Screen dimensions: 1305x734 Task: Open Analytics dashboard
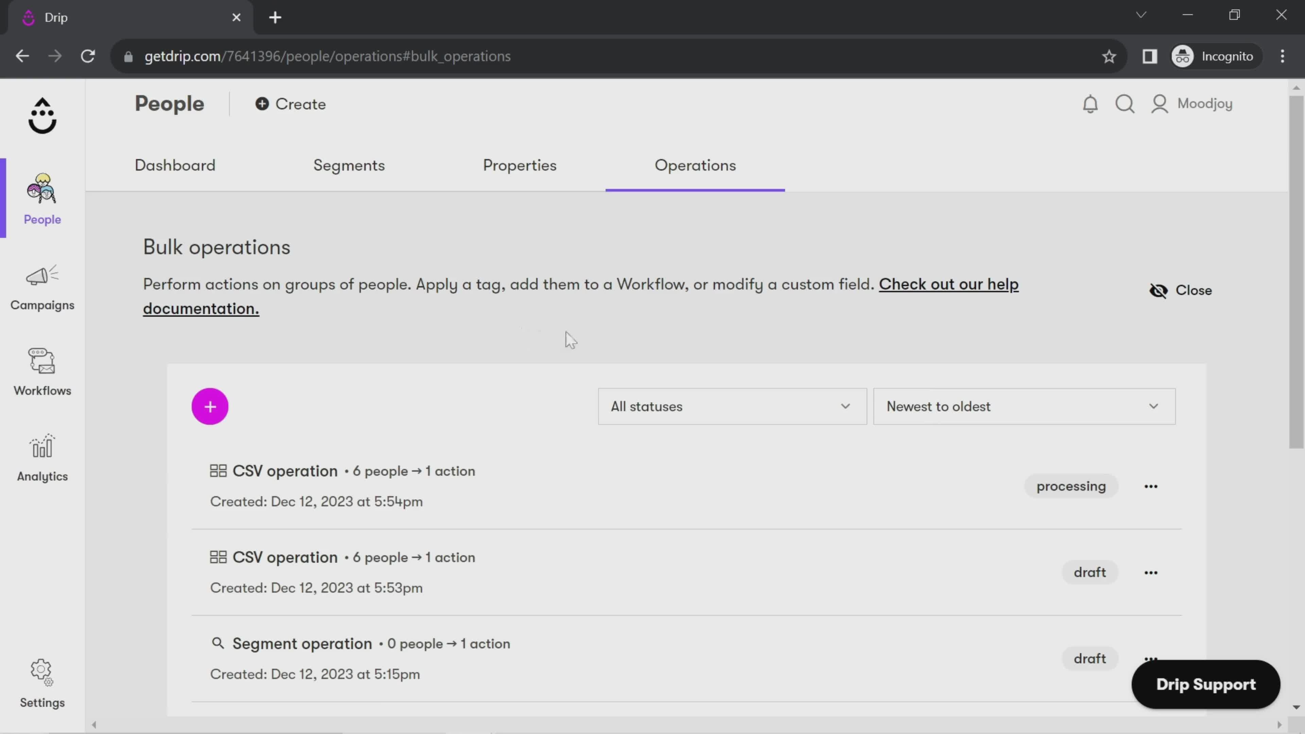[42, 459]
